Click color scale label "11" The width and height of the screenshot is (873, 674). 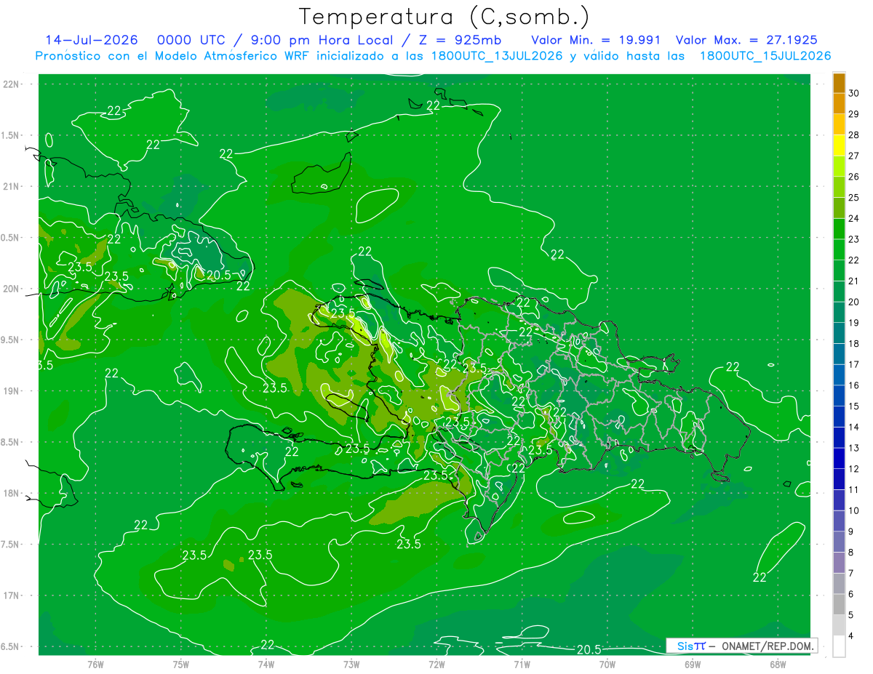[x=854, y=490]
